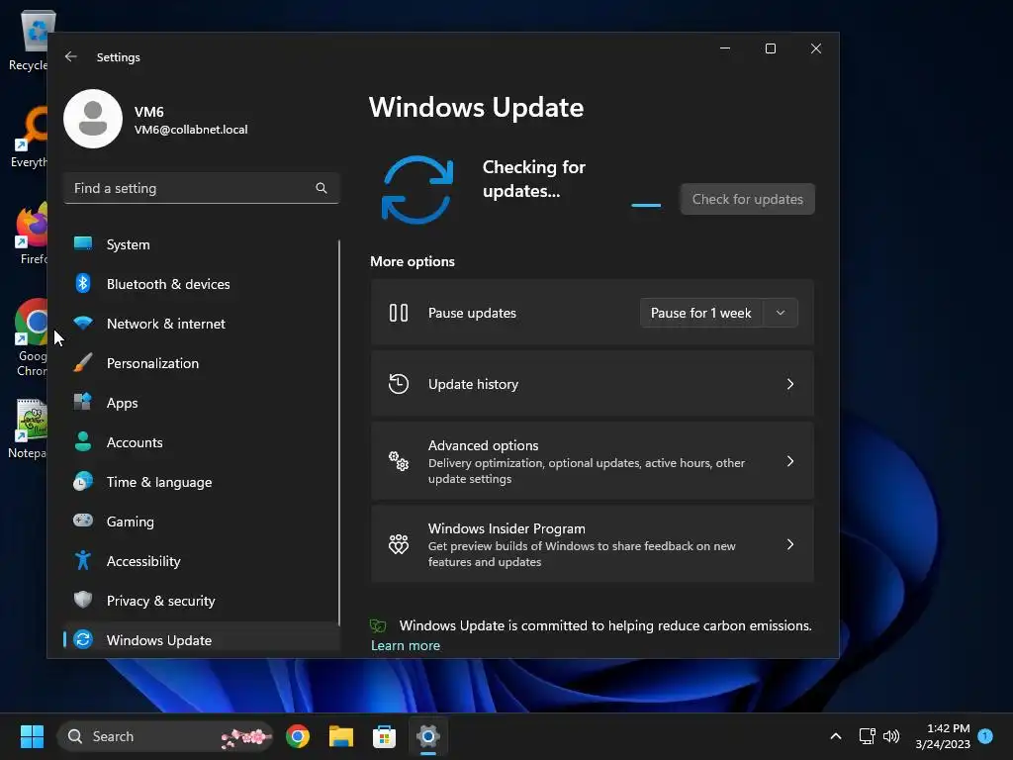Click the Settings gear on the taskbar
The width and height of the screenshot is (1013, 760).
[x=427, y=736]
